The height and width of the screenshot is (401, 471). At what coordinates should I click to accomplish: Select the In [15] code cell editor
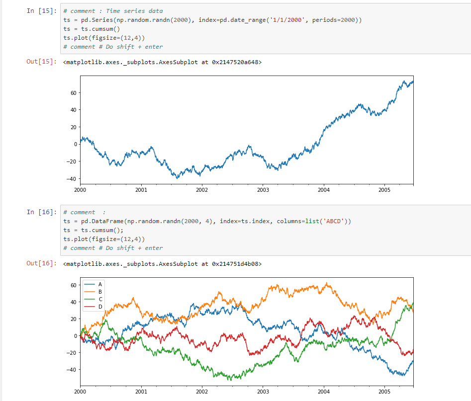click(x=266, y=29)
